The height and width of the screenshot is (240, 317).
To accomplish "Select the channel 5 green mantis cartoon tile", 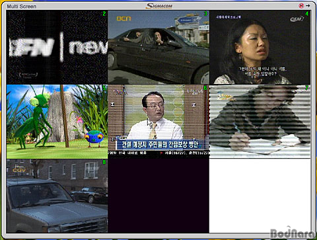I will tap(57, 122).
